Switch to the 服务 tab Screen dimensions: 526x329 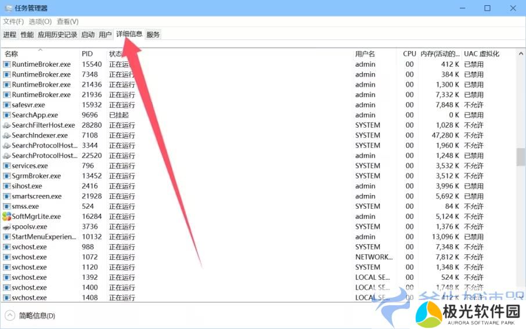pyautogui.click(x=153, y=35)
